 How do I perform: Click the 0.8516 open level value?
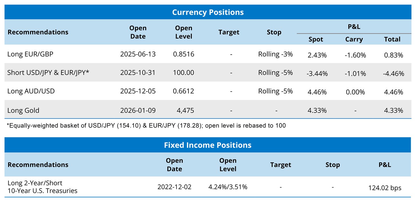(x=184, y=54)
